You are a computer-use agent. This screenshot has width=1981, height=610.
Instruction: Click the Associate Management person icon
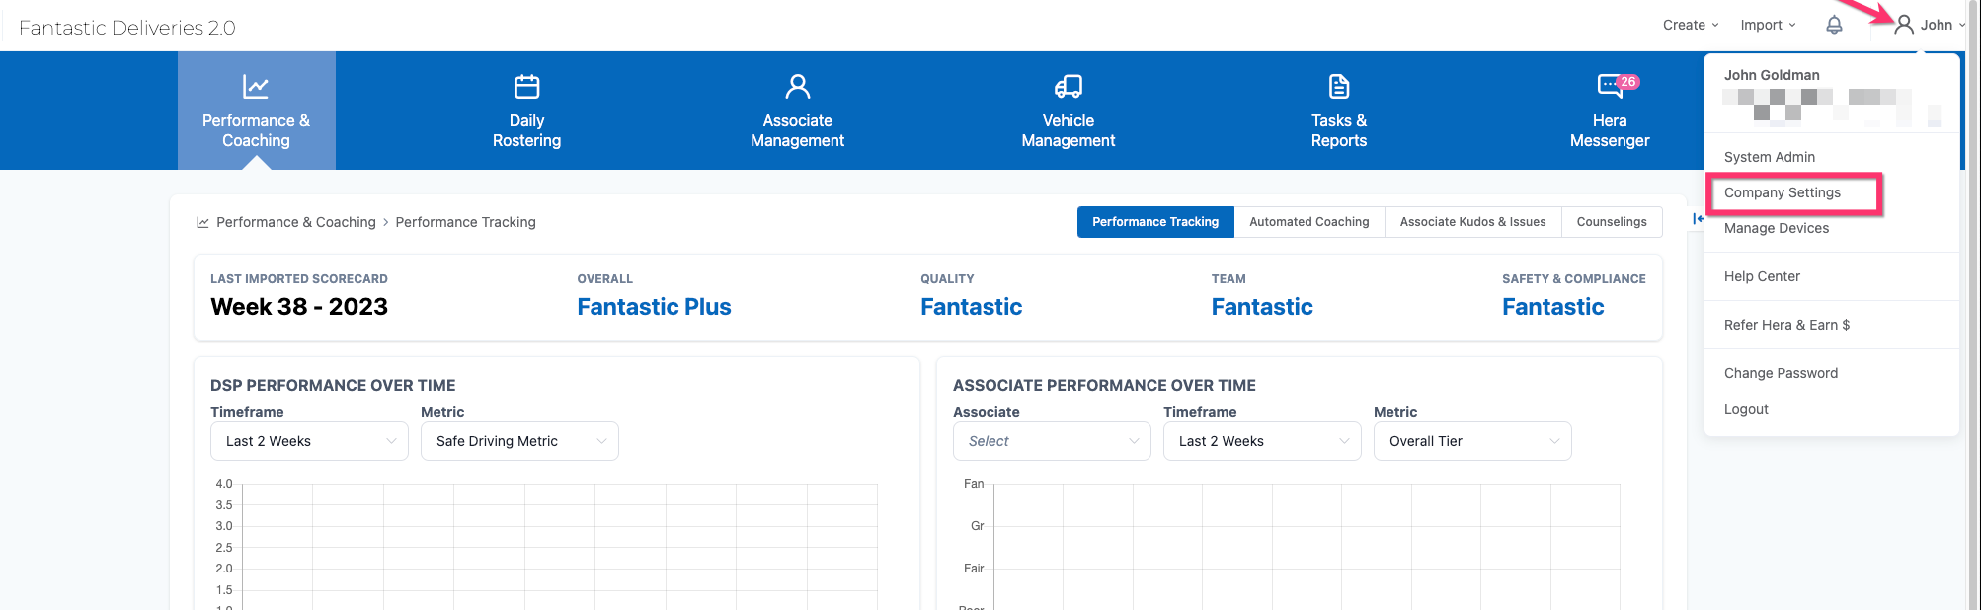pos(798,87)
